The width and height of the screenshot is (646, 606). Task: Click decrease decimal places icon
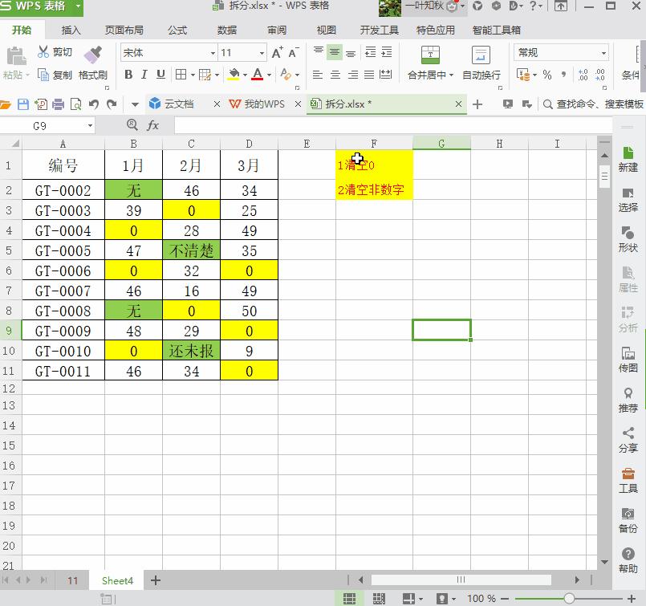(x=600, y=75)
